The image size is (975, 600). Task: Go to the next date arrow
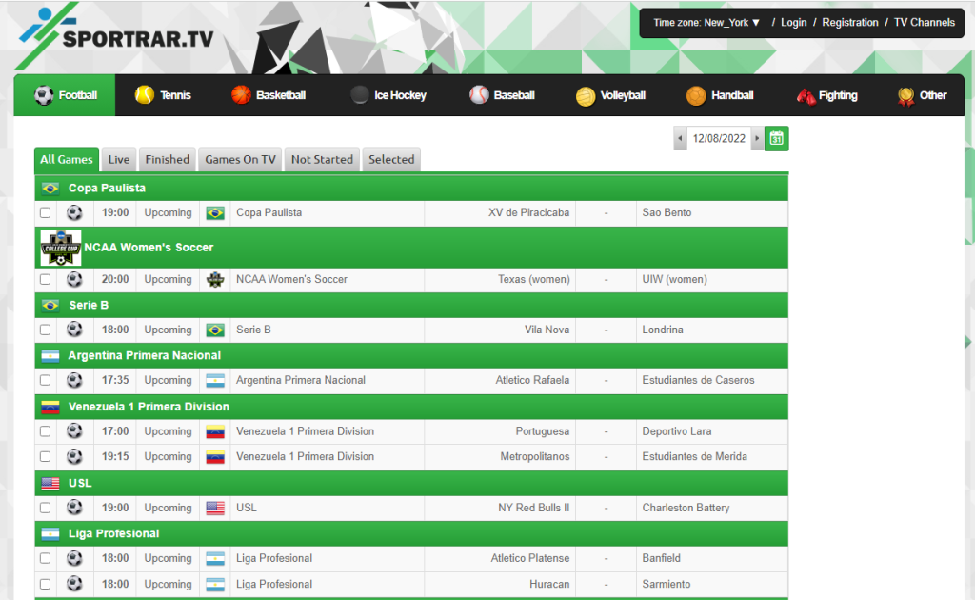[x=757, y=139]
